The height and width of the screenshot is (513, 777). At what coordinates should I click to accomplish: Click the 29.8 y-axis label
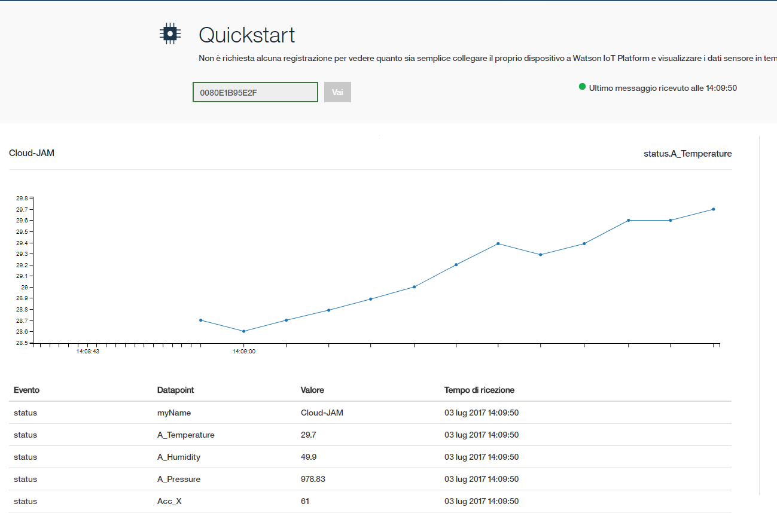22,198
